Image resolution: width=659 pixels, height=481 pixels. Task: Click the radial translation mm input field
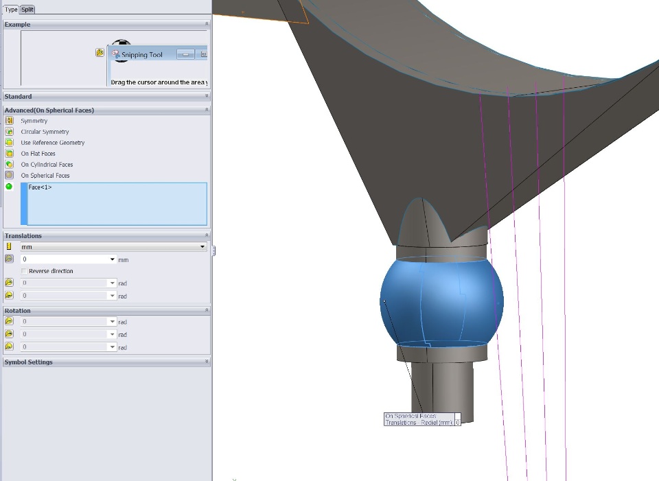pyautogui.click(x=65, y=259)
